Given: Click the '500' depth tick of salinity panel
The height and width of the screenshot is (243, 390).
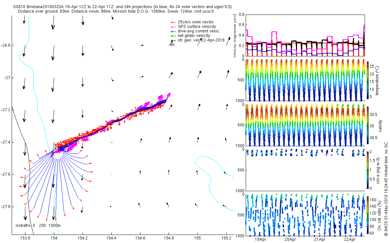Looking at the screenshot, I should [x=241, y=125].
